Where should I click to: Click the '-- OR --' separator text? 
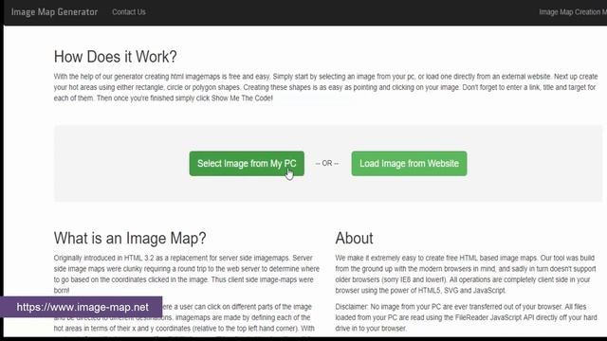(x=327, y=164)
